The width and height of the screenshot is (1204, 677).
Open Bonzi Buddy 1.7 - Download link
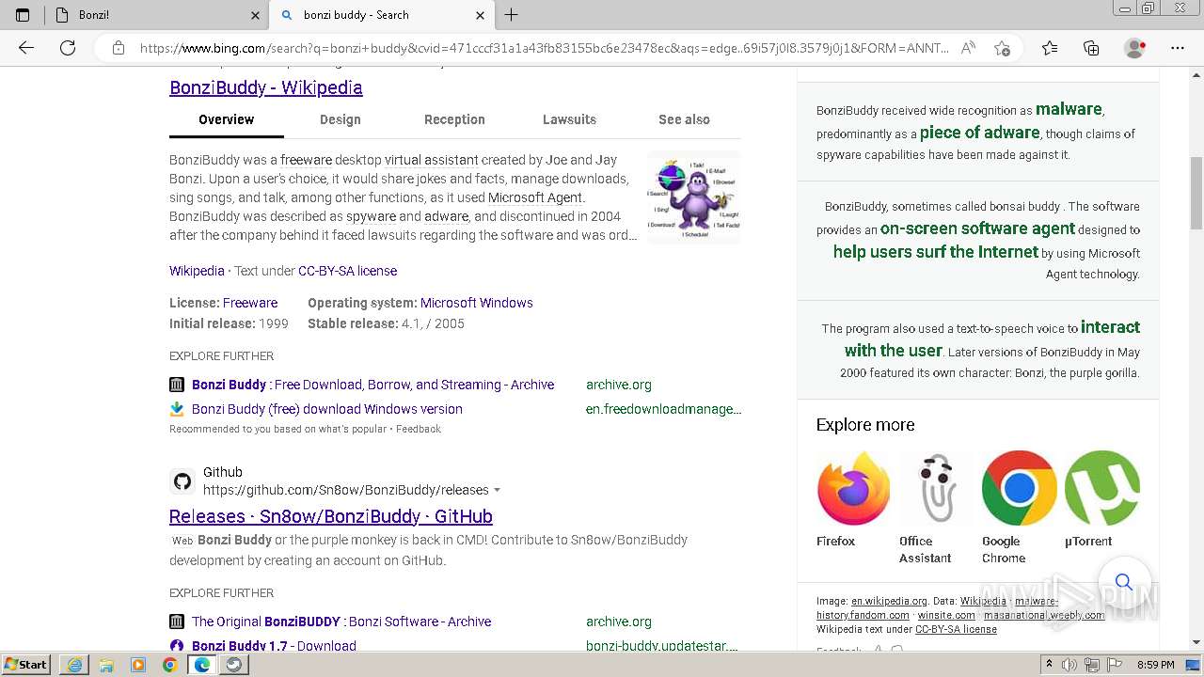pos(274,646)
